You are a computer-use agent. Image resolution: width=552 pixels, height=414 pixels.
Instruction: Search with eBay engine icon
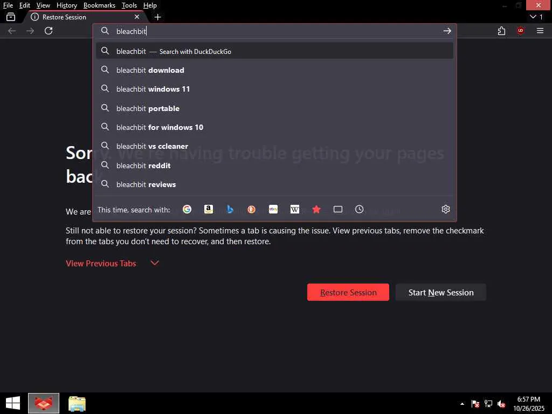273,210
